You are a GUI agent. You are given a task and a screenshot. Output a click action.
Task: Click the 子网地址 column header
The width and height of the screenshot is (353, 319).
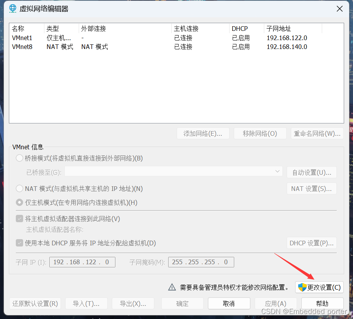pos(293,29)
